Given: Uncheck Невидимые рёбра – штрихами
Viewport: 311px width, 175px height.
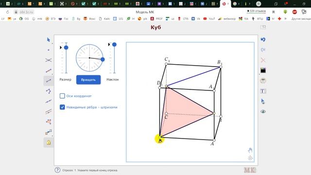Looking at the screenshot, I should tap(62, 107).
